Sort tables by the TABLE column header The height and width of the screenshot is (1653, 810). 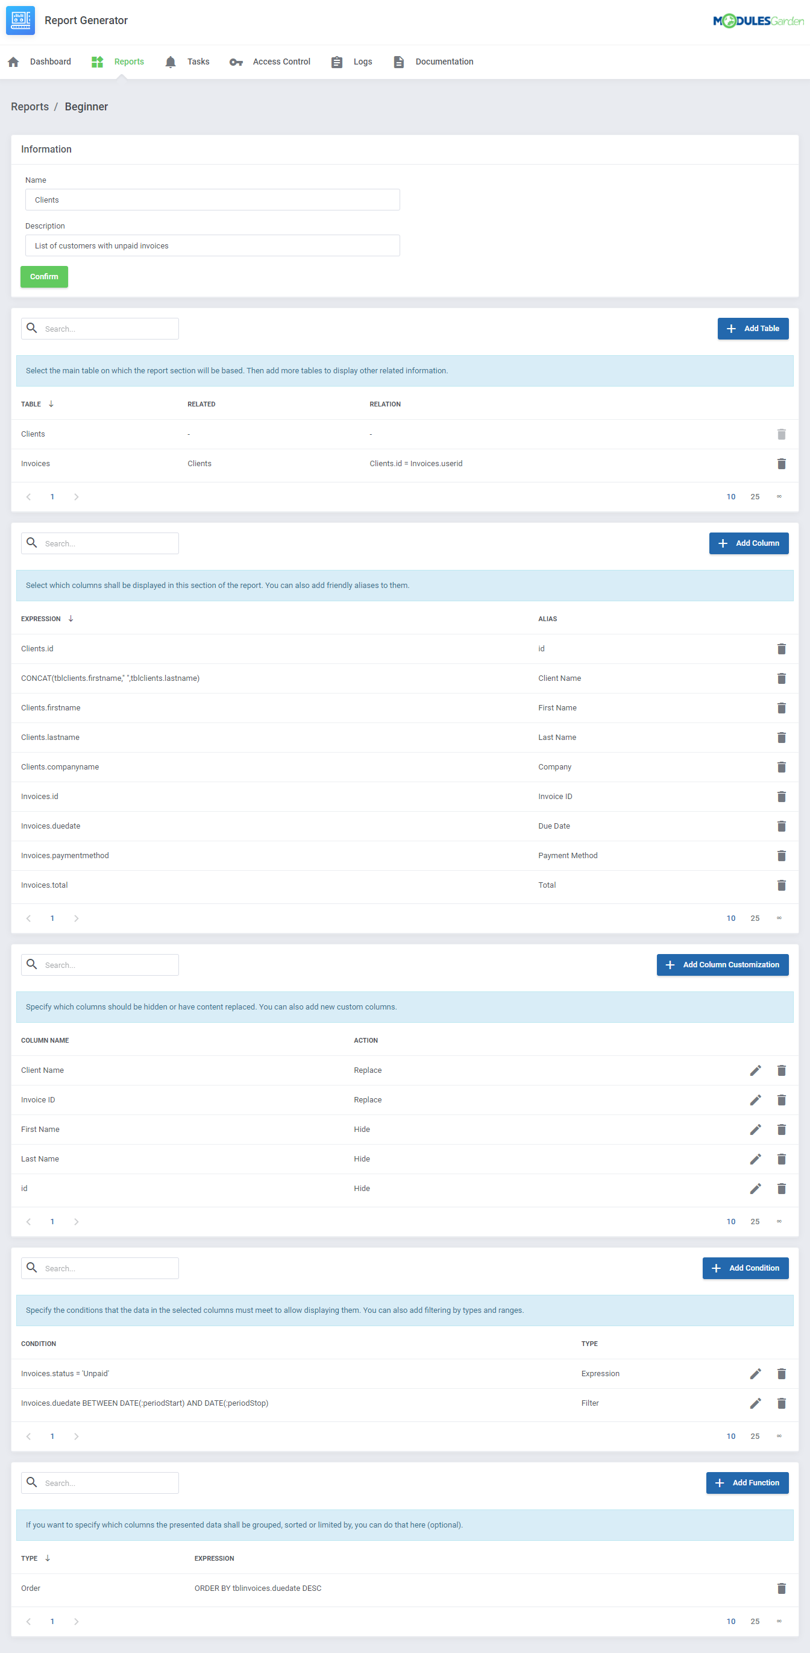click(37, 403)
